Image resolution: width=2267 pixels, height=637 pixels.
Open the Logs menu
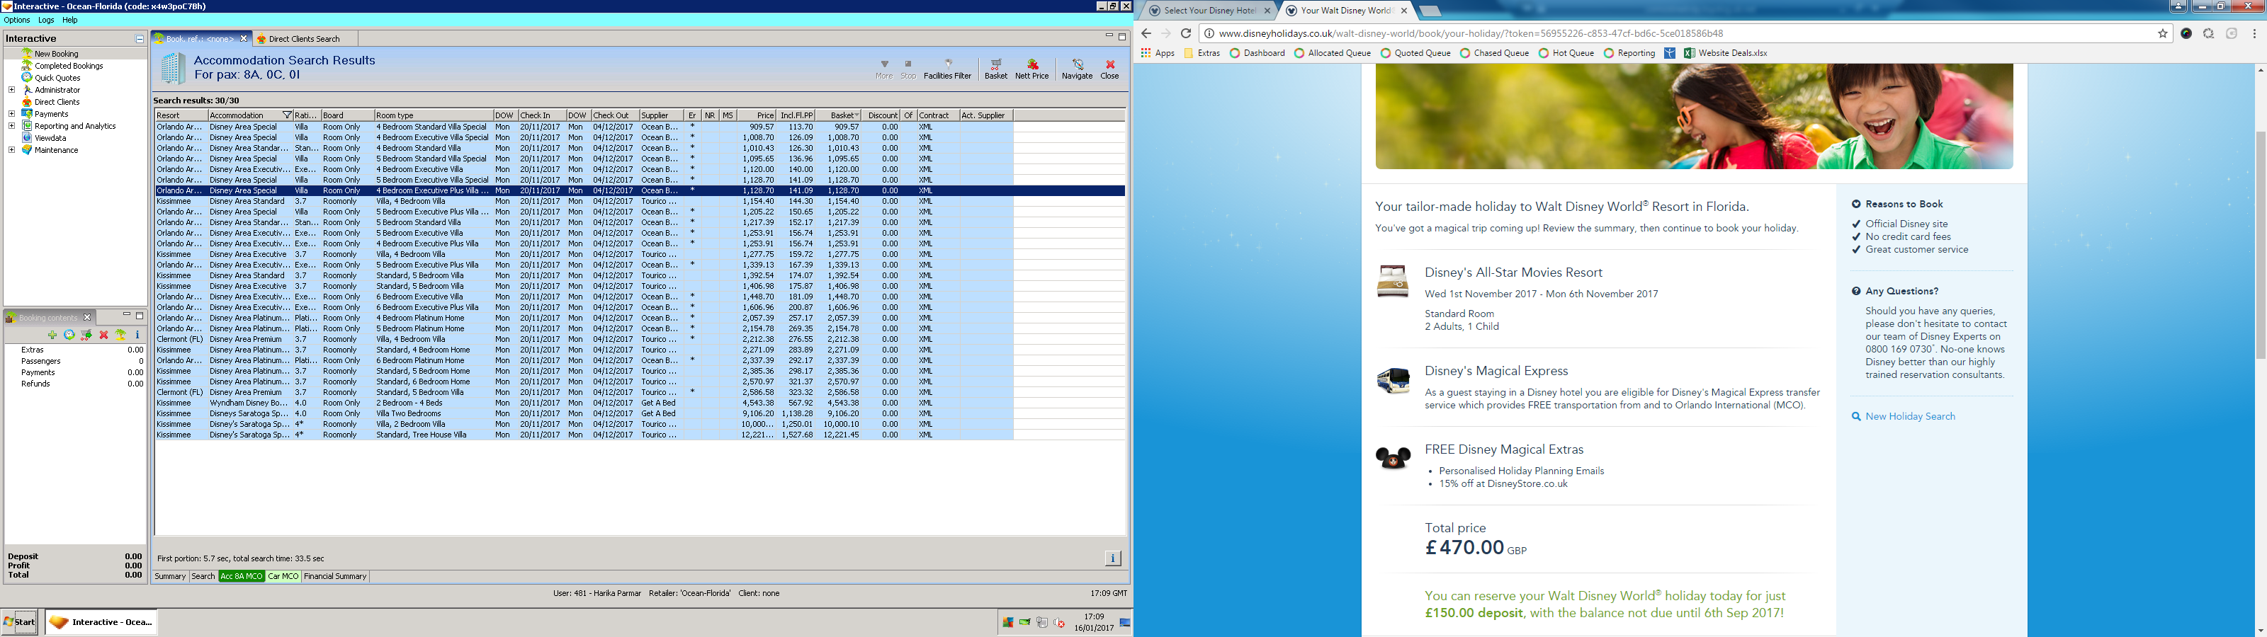[46, 19]
